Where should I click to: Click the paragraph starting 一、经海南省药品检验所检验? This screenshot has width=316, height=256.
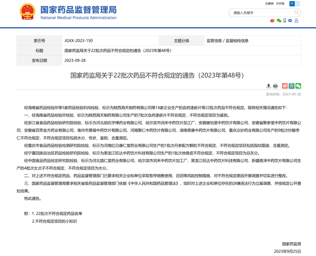(x=127, y=115)
